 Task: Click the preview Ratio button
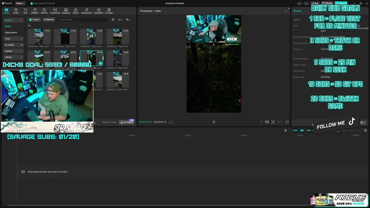[x=280, y=122]
